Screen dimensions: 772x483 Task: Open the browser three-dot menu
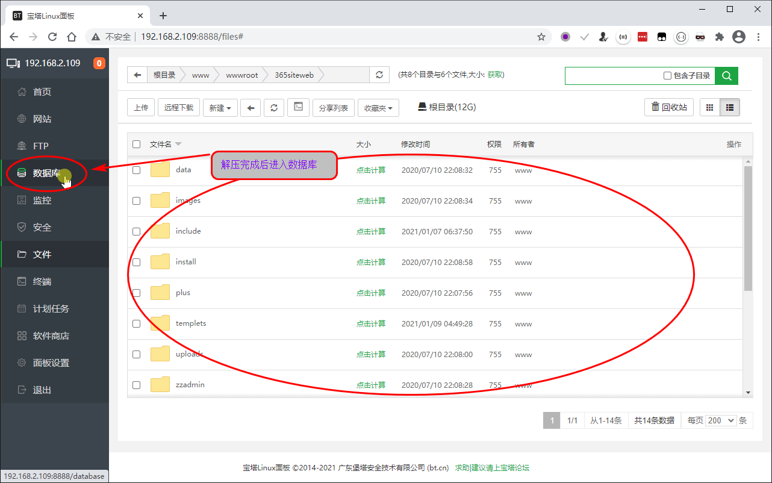[758, 37]
